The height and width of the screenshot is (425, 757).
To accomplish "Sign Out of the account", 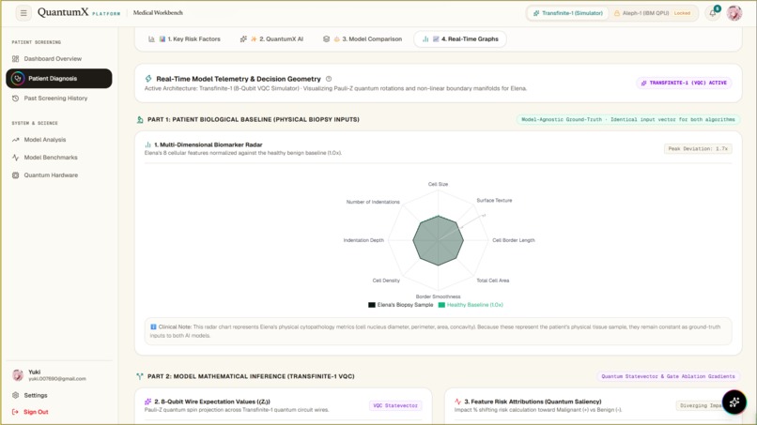I will pyautogui.click(x=59, y=412).
